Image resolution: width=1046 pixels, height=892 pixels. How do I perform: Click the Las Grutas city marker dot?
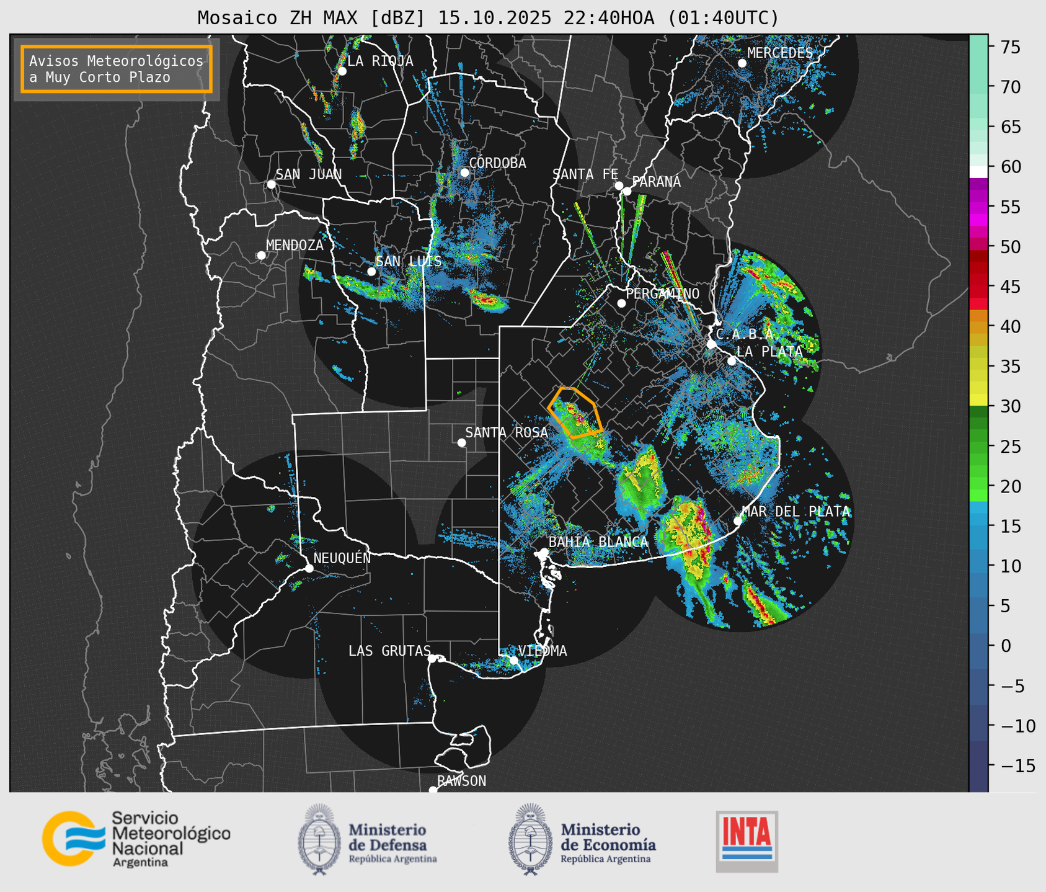pyautogui.click(x=432, y=659)
